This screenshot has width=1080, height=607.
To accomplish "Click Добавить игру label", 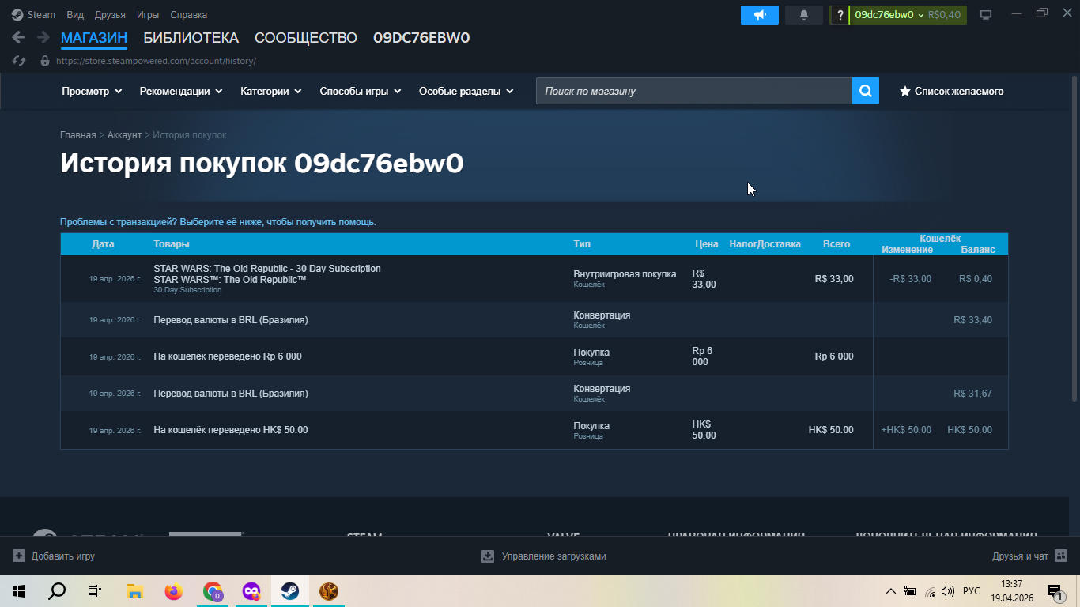I will tap(63, 556).
